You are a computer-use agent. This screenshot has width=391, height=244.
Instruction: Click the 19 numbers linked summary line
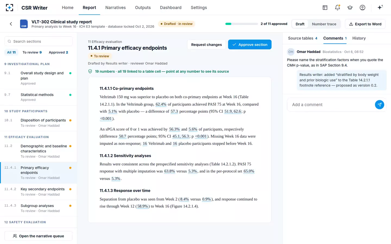pyautogui.click(x=162, y=71)
